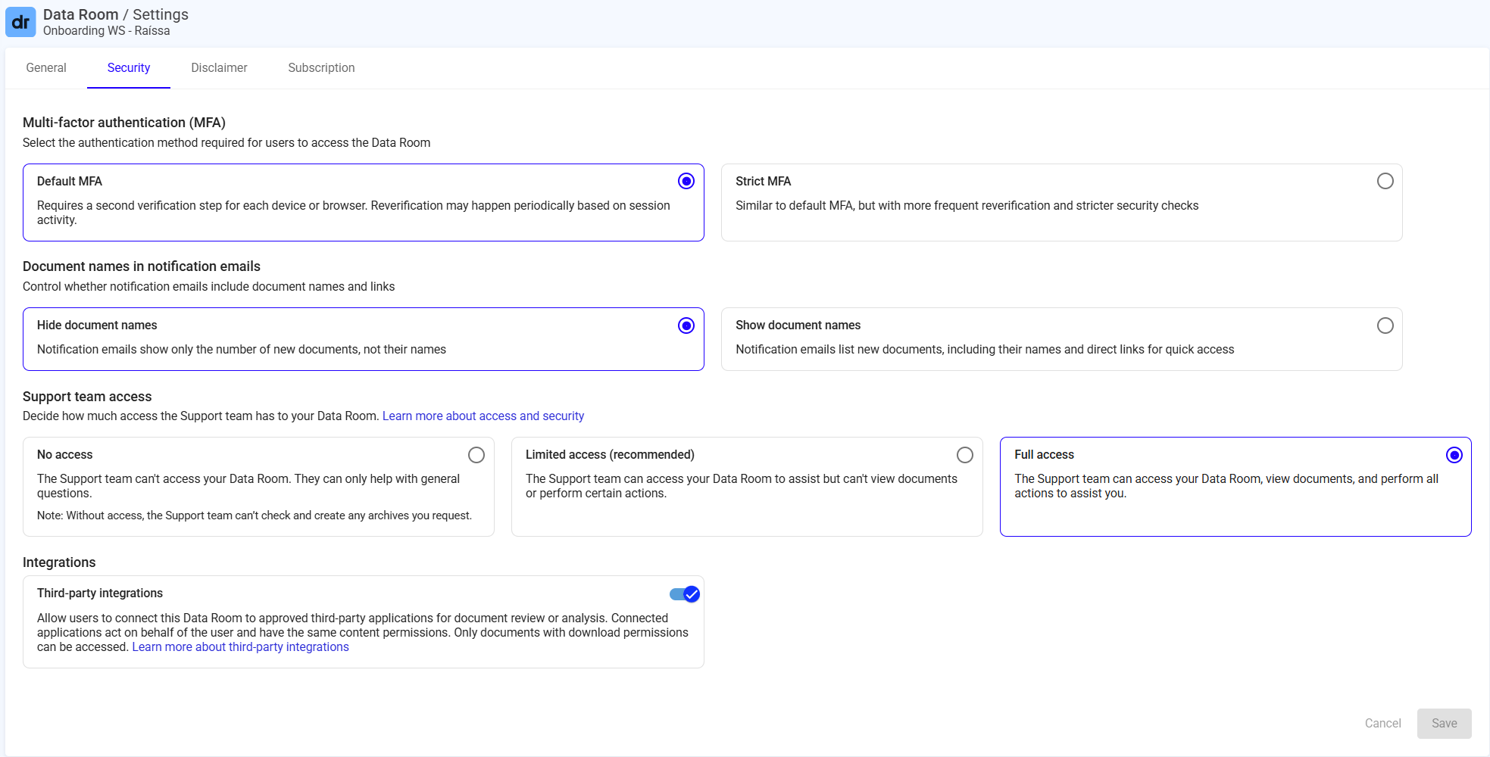
Task: Click the Data Room 'dr' logo icon
Action: [20, 22]
